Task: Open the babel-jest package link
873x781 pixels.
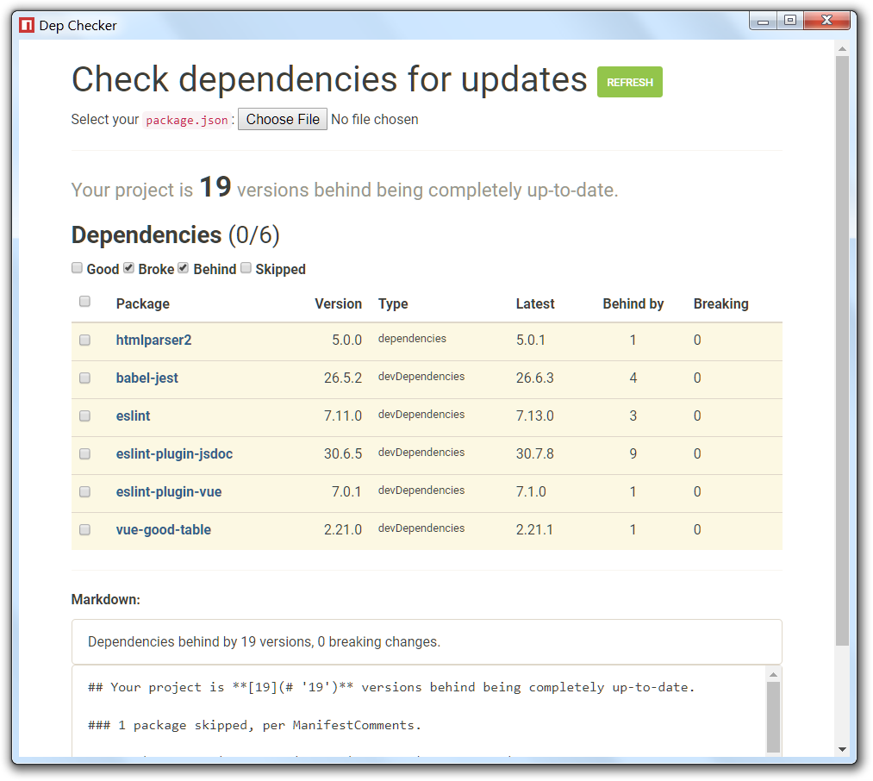Action: (147, 378)
